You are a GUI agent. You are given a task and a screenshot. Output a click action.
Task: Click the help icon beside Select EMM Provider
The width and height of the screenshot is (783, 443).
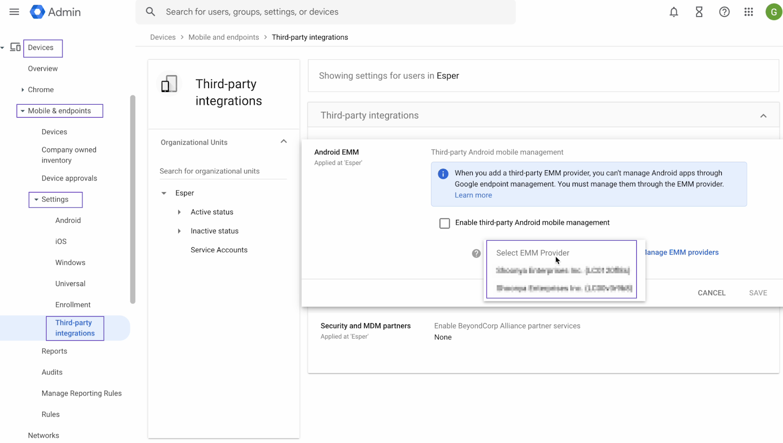pos(476,254)
